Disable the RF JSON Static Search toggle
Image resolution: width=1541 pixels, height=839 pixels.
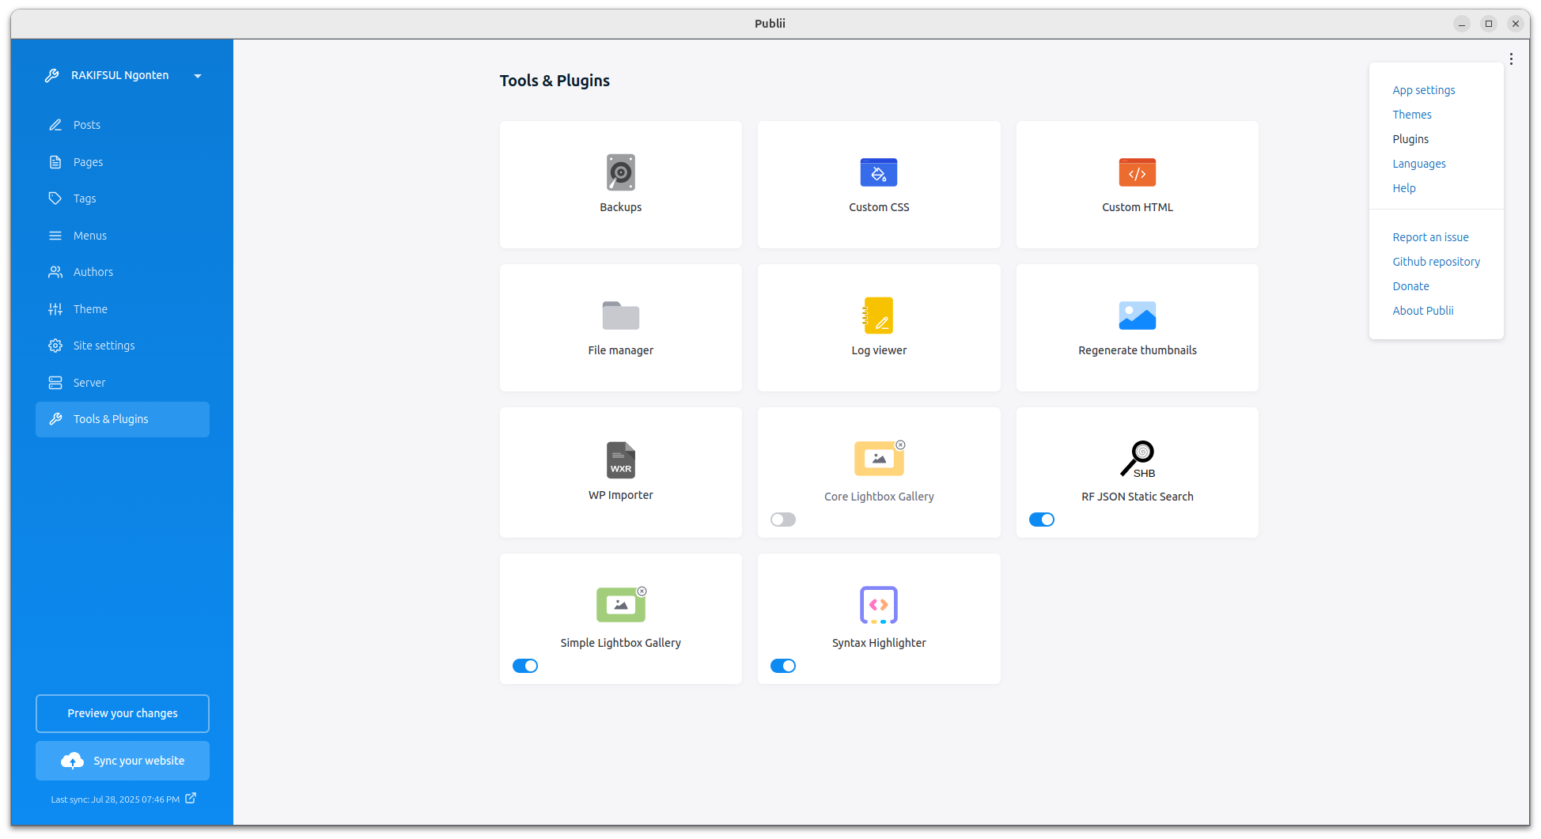pos(1042,520)
